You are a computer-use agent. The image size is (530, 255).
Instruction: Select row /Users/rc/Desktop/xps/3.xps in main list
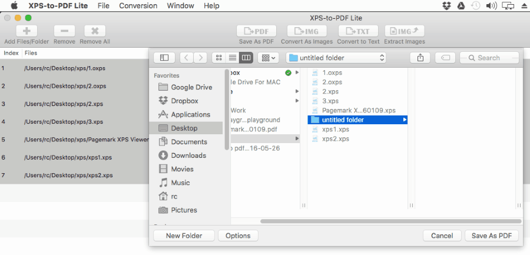[74, 122]
